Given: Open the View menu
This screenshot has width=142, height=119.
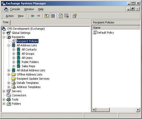Looking at the screenshot, I should pyautogui.click(x=21, y=16).
